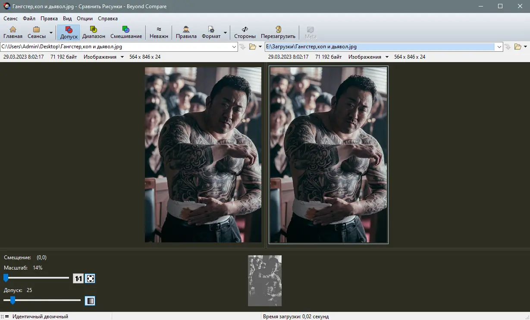This screenshot has height=320, width=530.
Task: Click the Допуск tolerance slider handle
Action: 13,300
